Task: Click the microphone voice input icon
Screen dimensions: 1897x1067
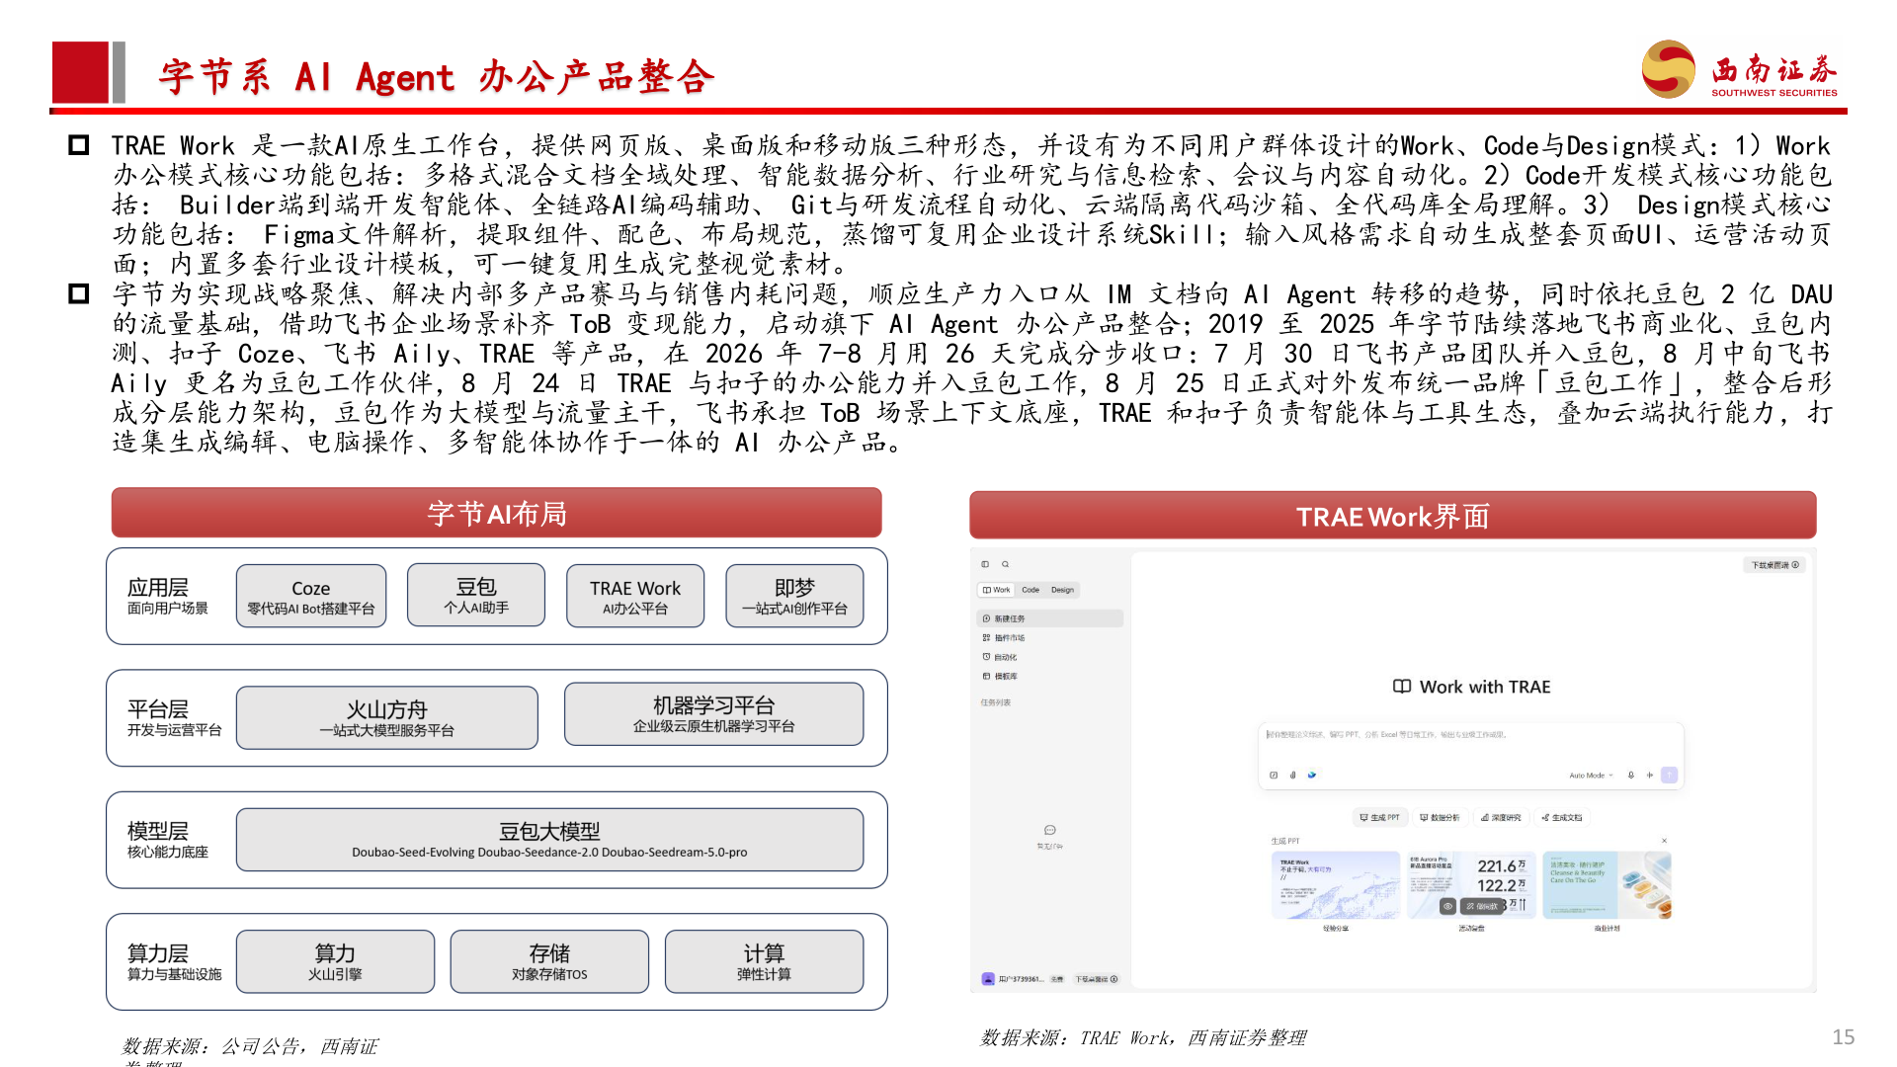Action: pyautogui.click(x=1631, y=776)
